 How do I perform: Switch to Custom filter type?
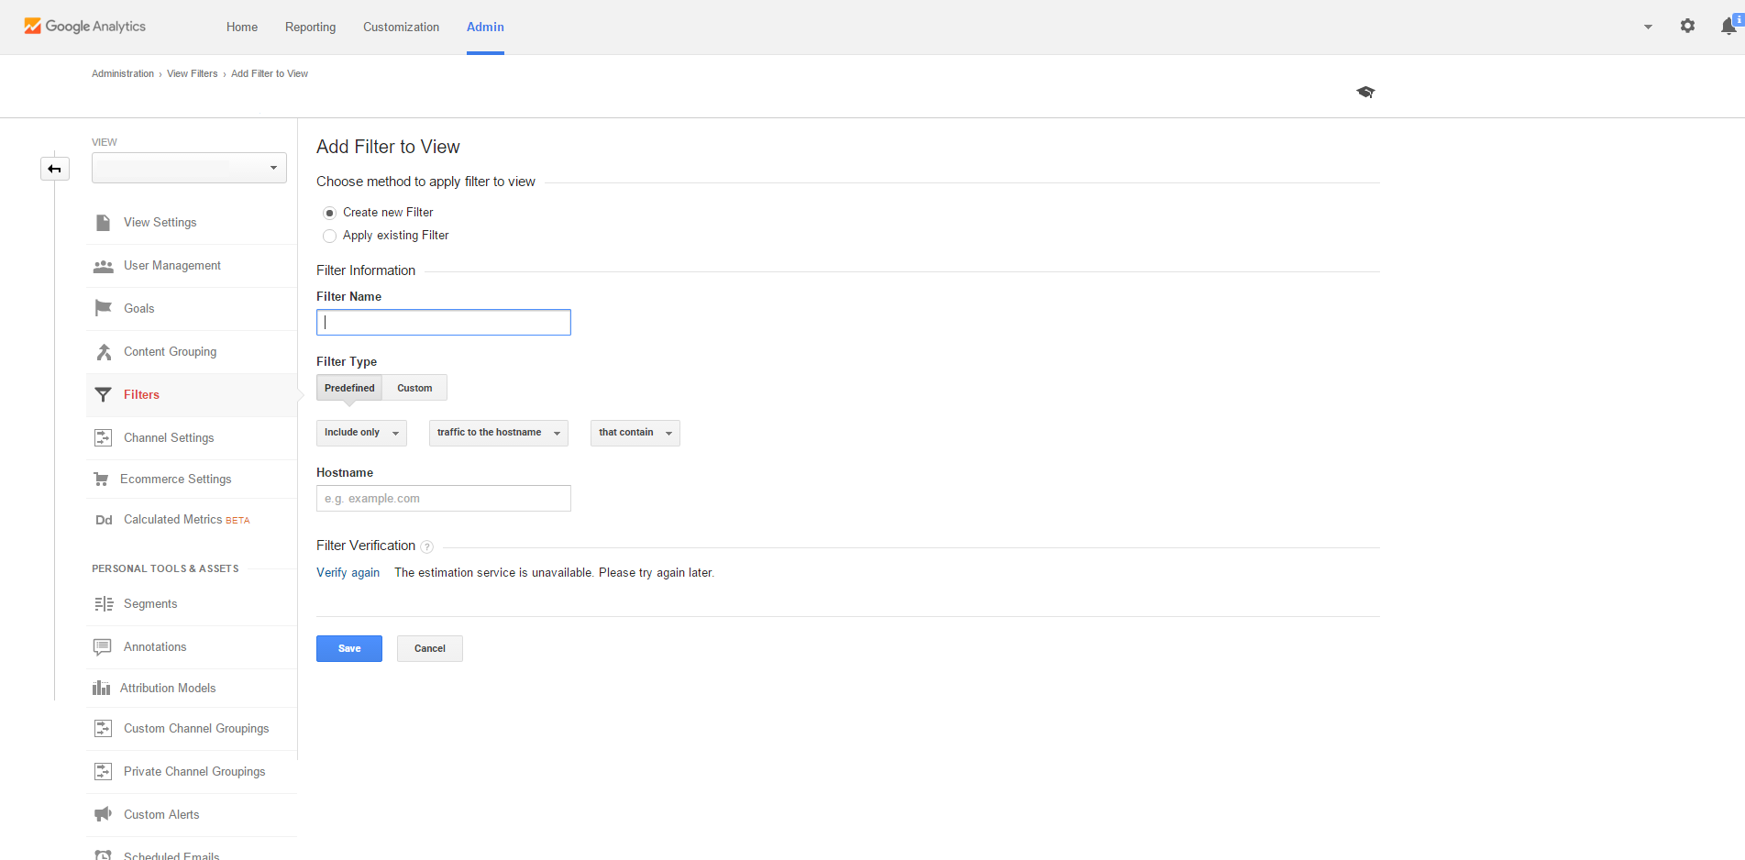point(414,388)
